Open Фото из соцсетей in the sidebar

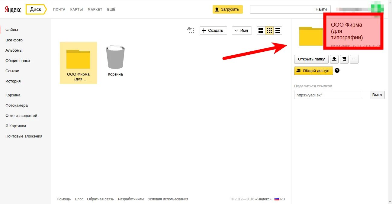point(21,116)
